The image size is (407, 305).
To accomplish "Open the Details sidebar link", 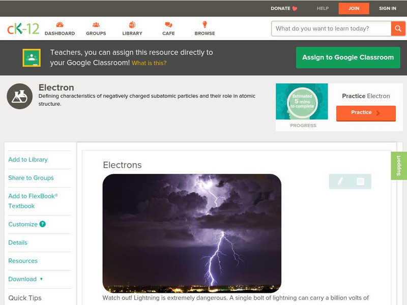I will coord(18,242).
